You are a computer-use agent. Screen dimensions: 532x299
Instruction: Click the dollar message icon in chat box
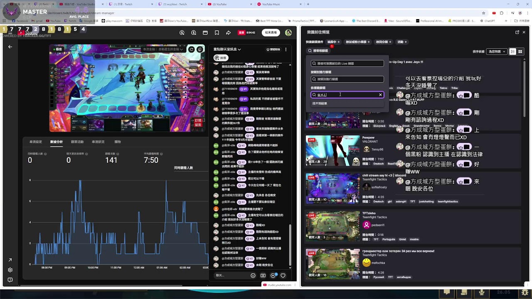[x=263, y=275]
